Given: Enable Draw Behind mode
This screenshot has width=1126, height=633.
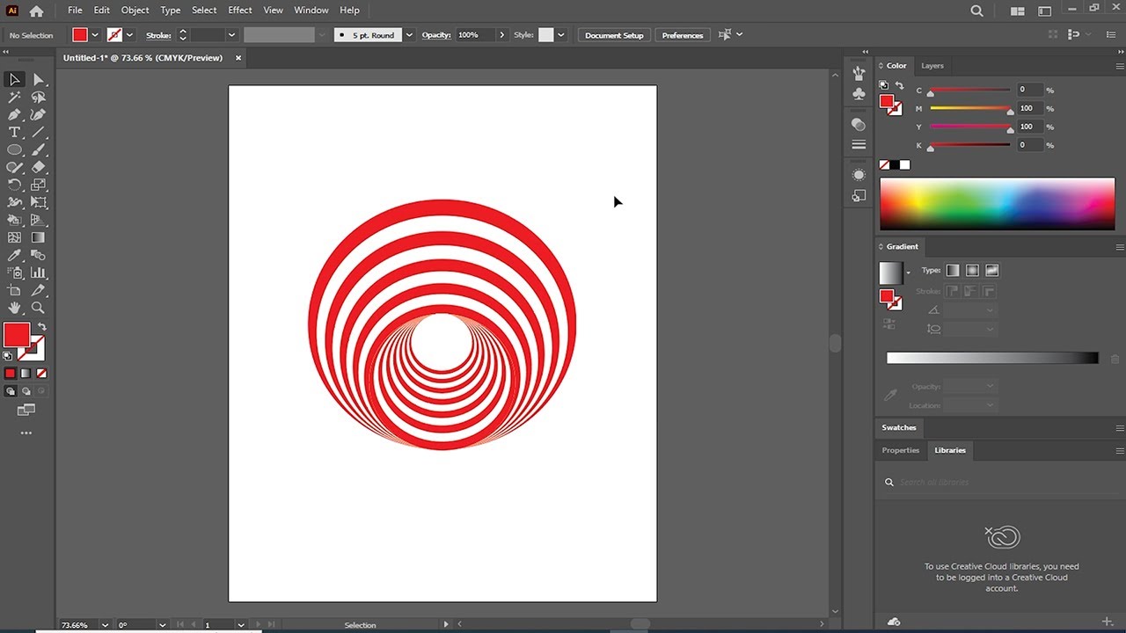Looking at the screenshot, I should click(26, 391).
